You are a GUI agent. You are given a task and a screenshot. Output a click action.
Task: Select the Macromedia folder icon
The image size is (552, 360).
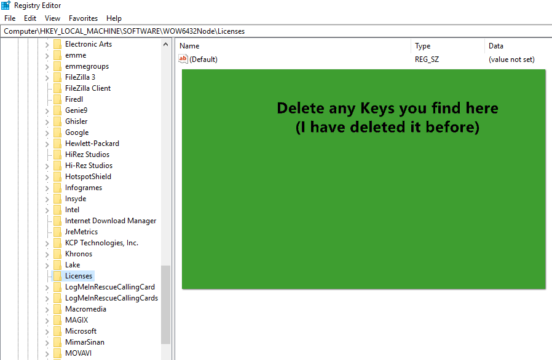tap(57, 309)
